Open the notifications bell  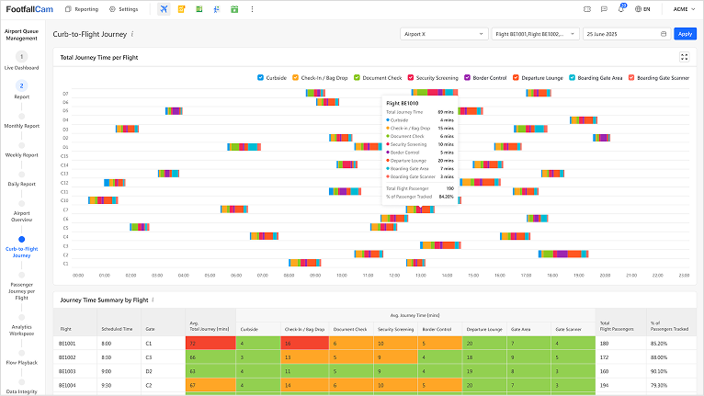(621, 8)
